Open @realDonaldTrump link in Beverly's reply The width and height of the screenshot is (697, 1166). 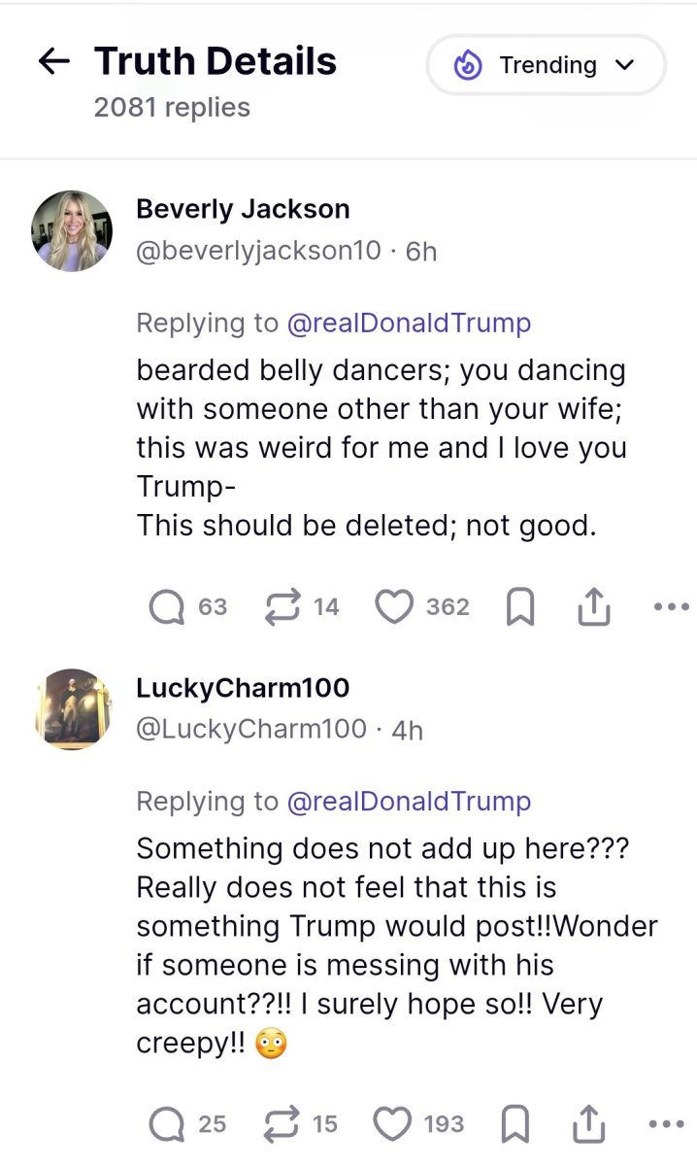(x=409, y=323)
